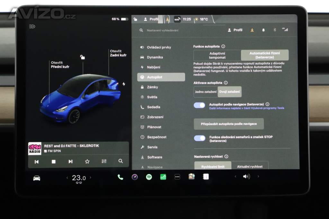Launch Spotify from the bottom dock
The height and width of the screenshot is (219, 329).
(149, 177)
